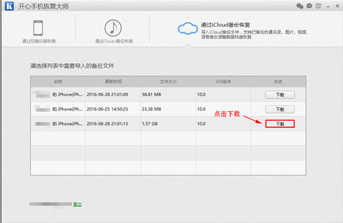Click the 名称 column header
Image resolution: width=343 pixels, height=223 pixels.
[x=58, y=81]
